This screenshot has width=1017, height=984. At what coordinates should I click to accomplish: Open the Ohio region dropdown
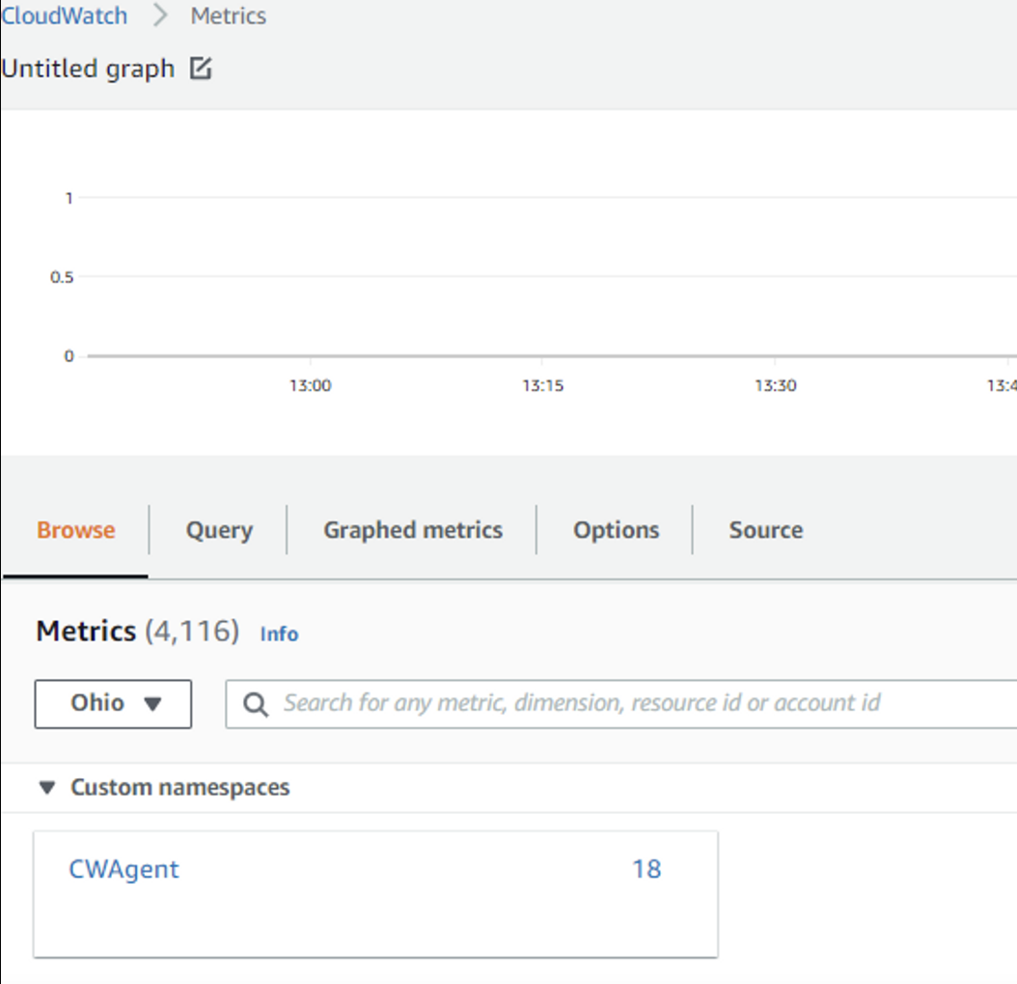113,703
